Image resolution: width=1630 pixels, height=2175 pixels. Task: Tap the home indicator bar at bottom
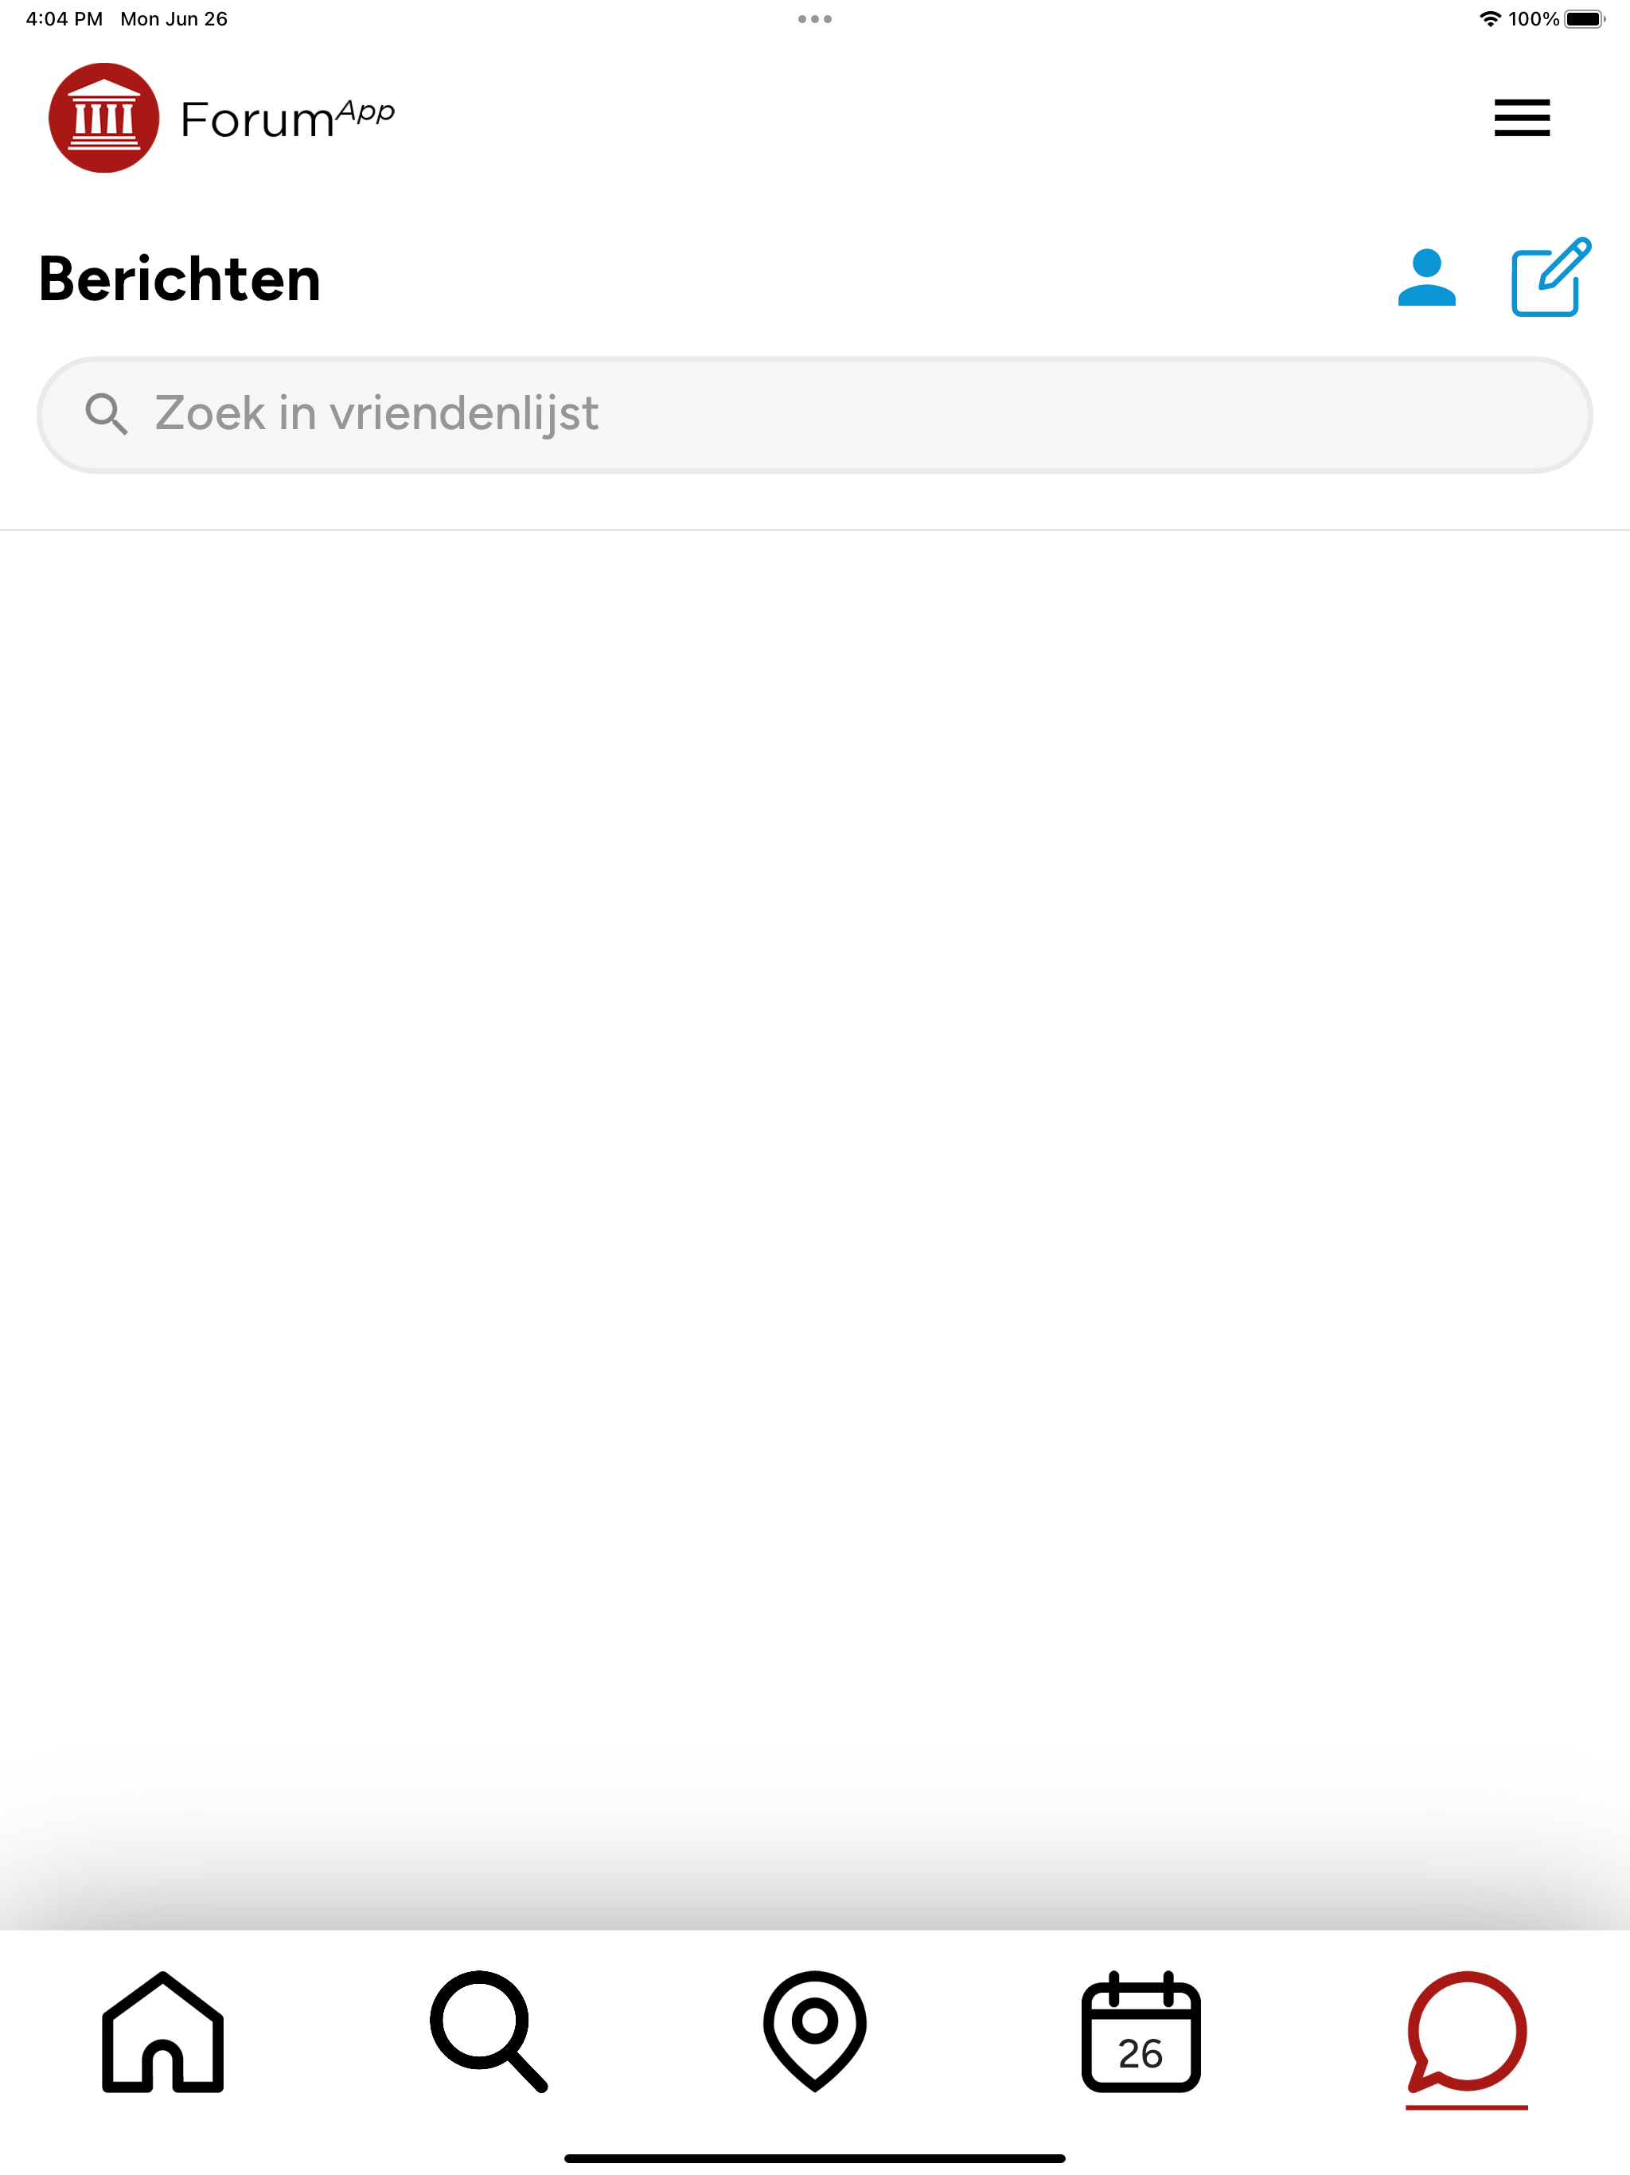(814, 2158)
